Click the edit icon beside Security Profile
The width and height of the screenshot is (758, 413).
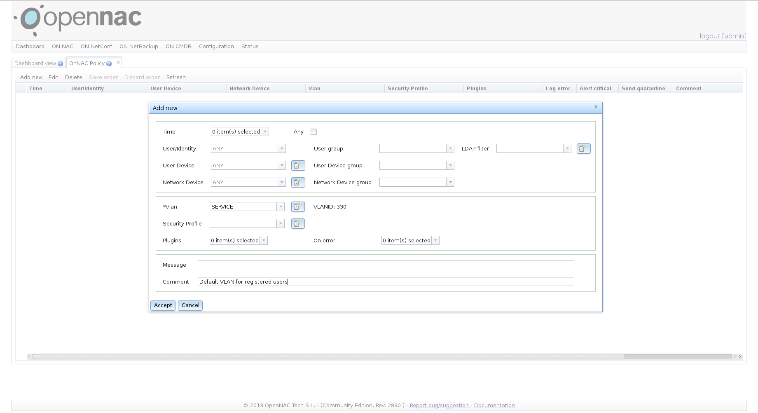298,223
